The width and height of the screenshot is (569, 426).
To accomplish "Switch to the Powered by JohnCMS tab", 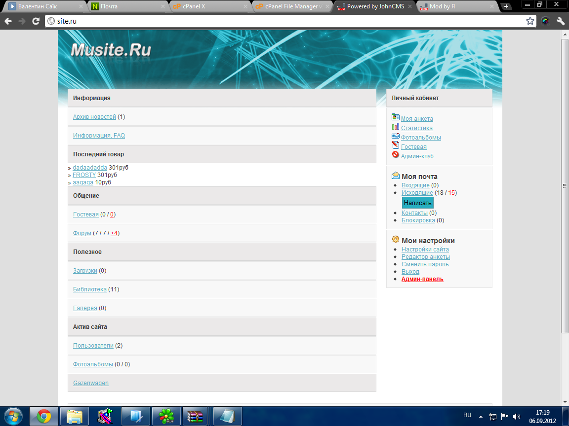I will [374, 6].
